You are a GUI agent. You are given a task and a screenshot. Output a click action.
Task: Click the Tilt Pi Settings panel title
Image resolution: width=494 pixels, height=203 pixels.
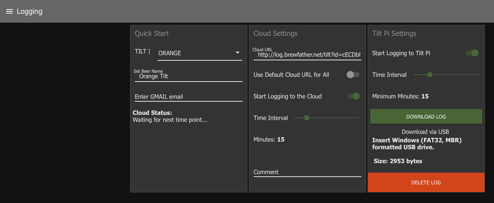(x=394, y=34)
